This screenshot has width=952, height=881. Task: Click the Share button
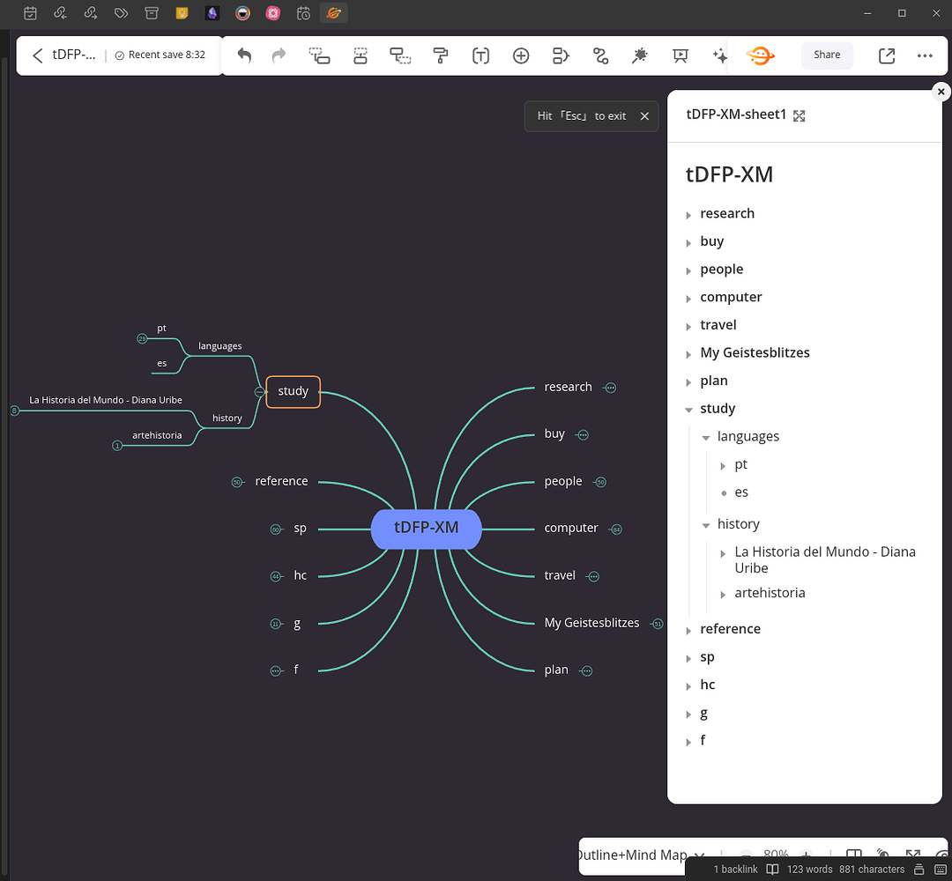[x=826, y=55]
